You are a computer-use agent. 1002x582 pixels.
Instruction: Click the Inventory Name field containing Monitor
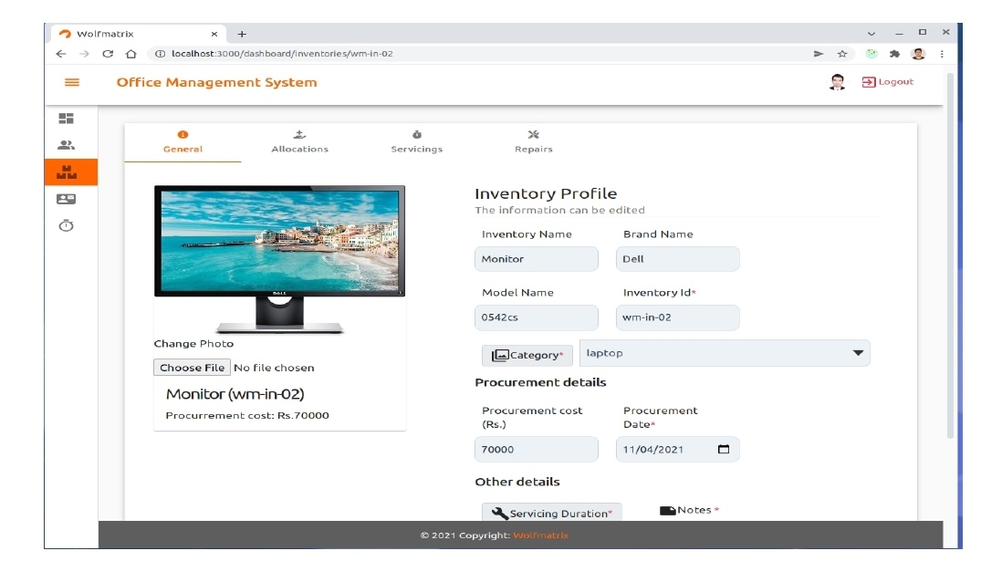[x=537, y=259]
